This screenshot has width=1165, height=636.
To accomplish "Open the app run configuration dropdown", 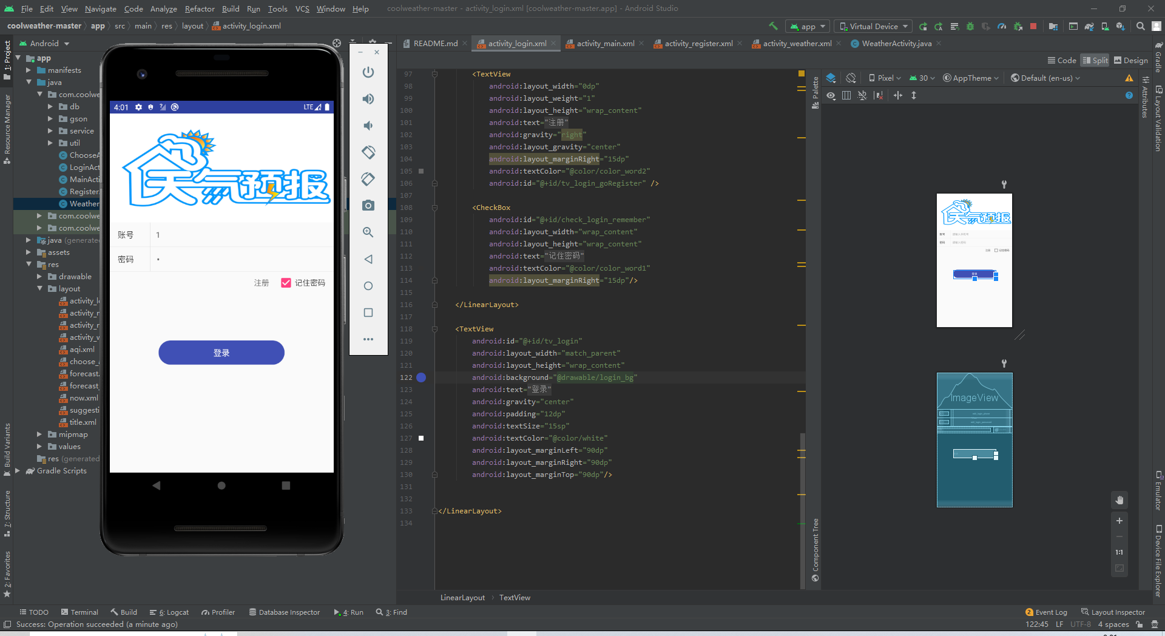I will point(808,26).
